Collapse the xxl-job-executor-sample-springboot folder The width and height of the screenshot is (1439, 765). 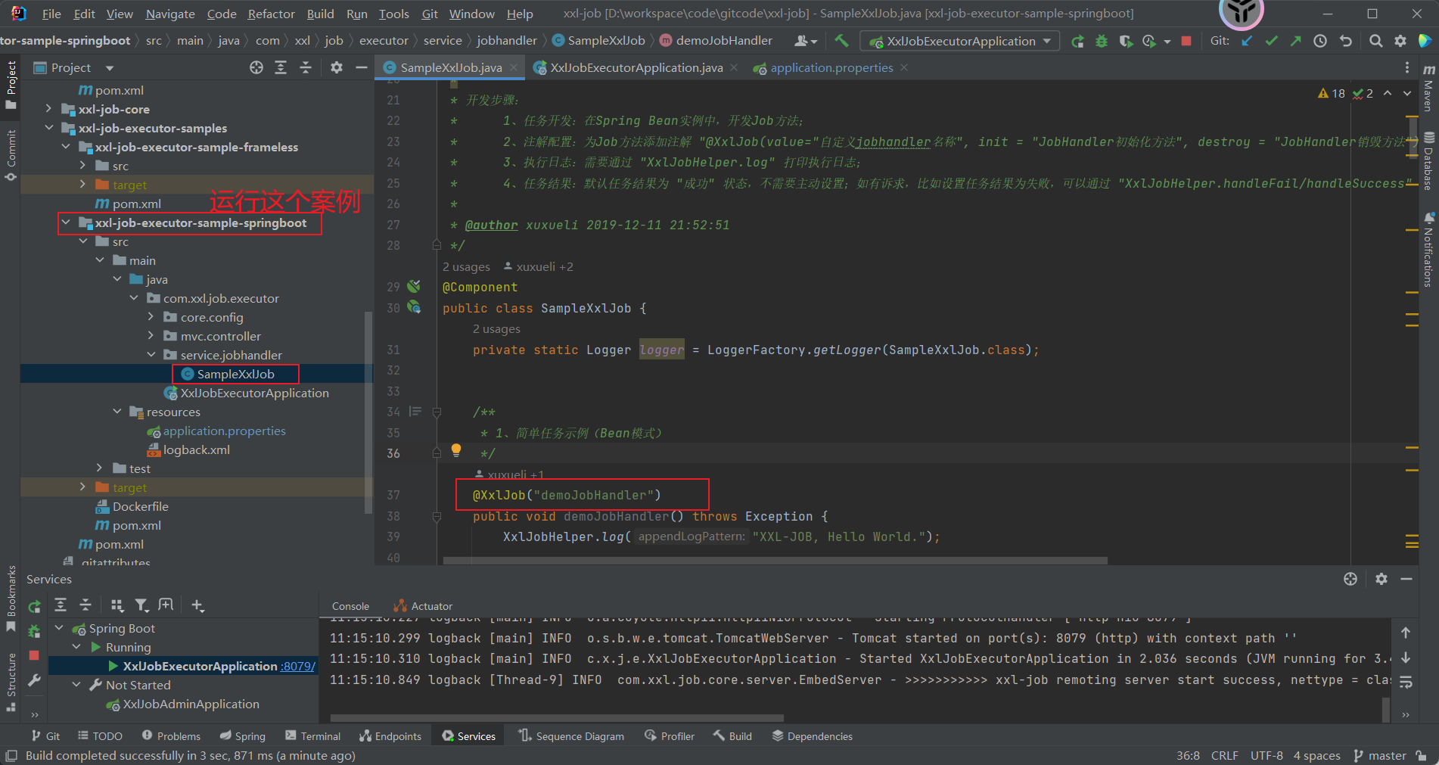[x=66, y=222]
